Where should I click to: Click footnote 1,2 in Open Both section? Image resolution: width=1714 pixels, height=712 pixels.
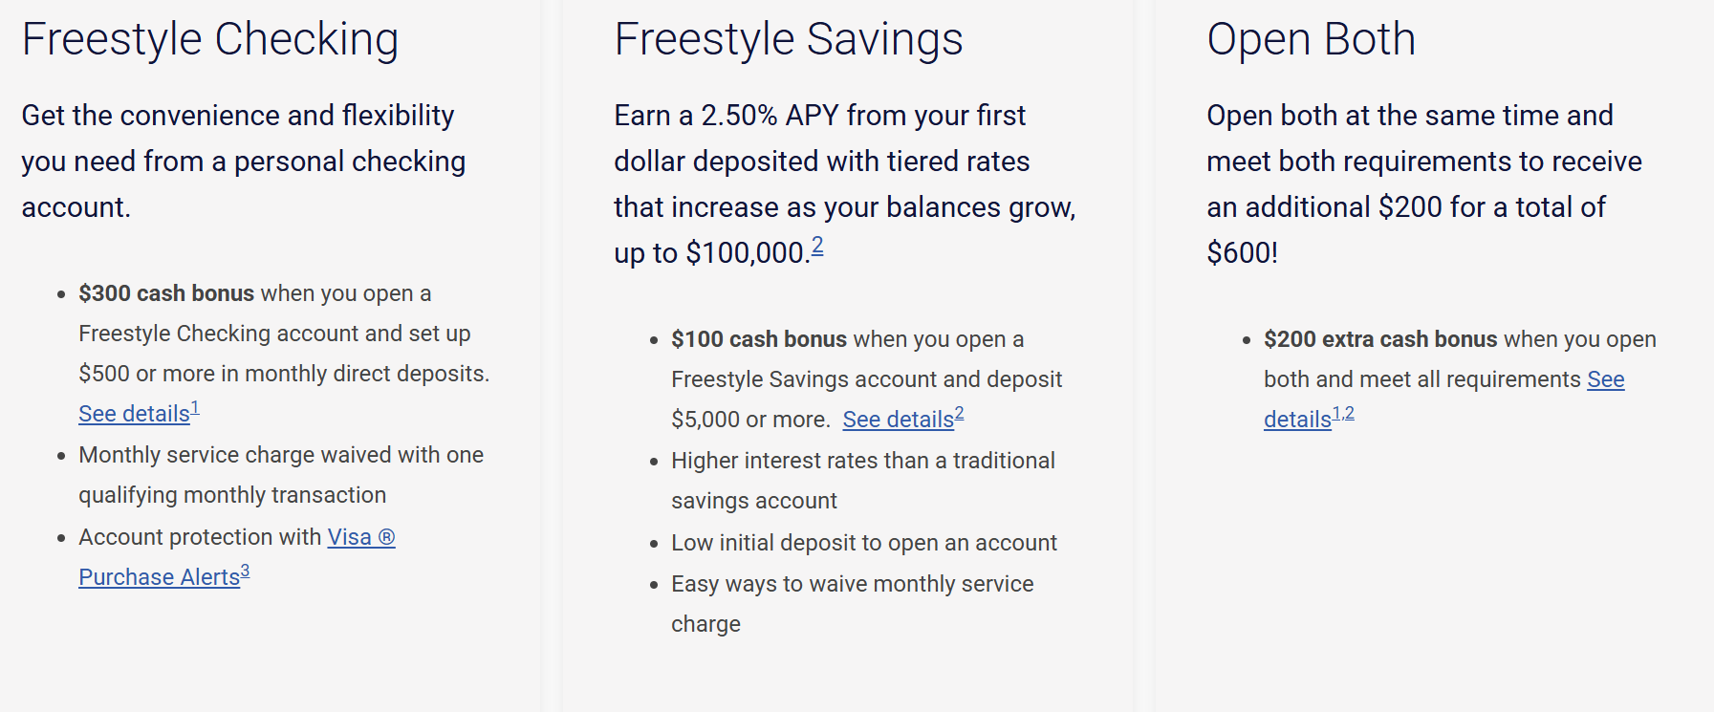click(1343, 414)
